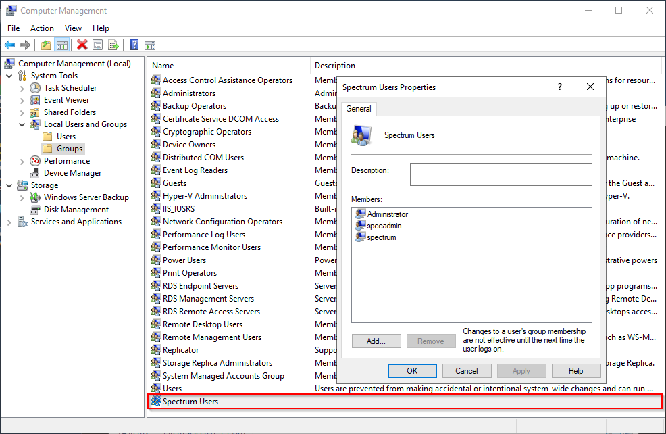The width and height of the screenshot is (666, 434).
Task: Click OK in Spectrum Users Properties
Action: 412,370
